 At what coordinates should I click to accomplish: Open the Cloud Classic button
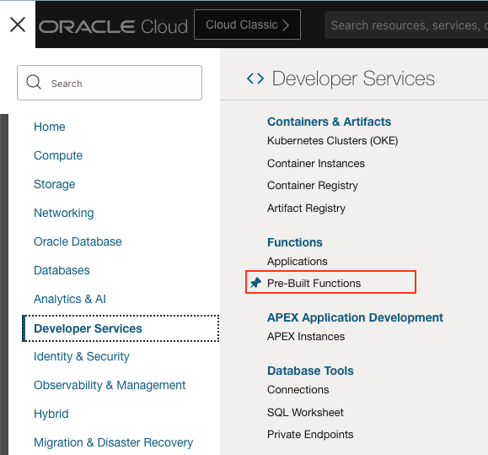tap(247, 24)
